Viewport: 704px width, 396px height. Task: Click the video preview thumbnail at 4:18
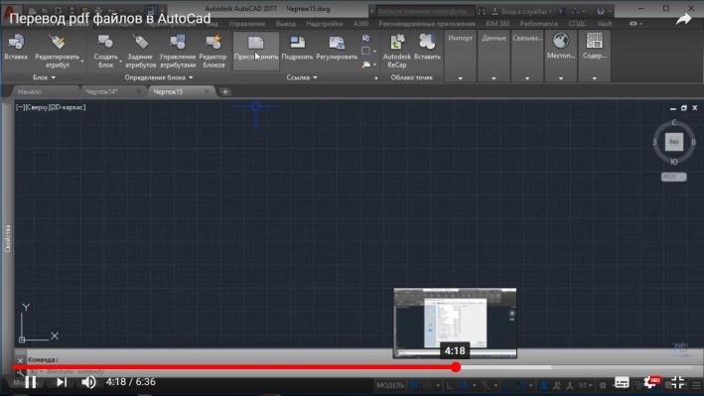point(455,324)
